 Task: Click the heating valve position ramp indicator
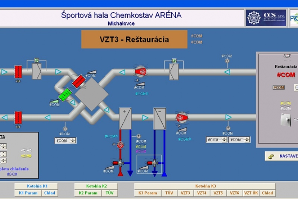[110, 167]
